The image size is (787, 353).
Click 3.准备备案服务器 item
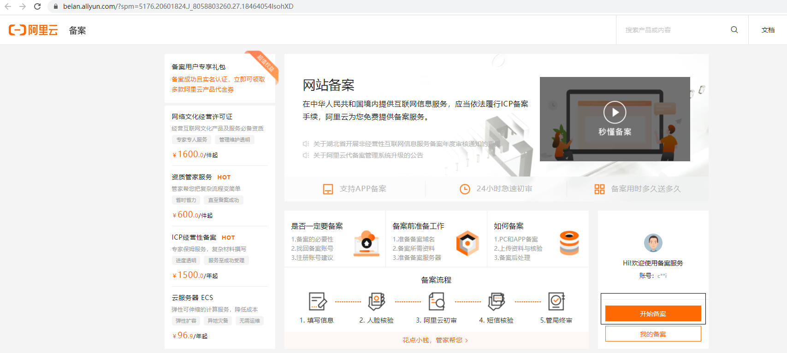coord(417,258)
